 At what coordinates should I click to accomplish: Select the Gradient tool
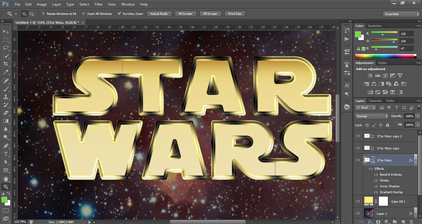point(6,121)
